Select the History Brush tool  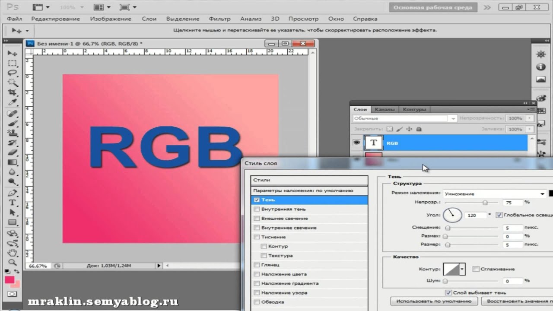coord(13,143)
